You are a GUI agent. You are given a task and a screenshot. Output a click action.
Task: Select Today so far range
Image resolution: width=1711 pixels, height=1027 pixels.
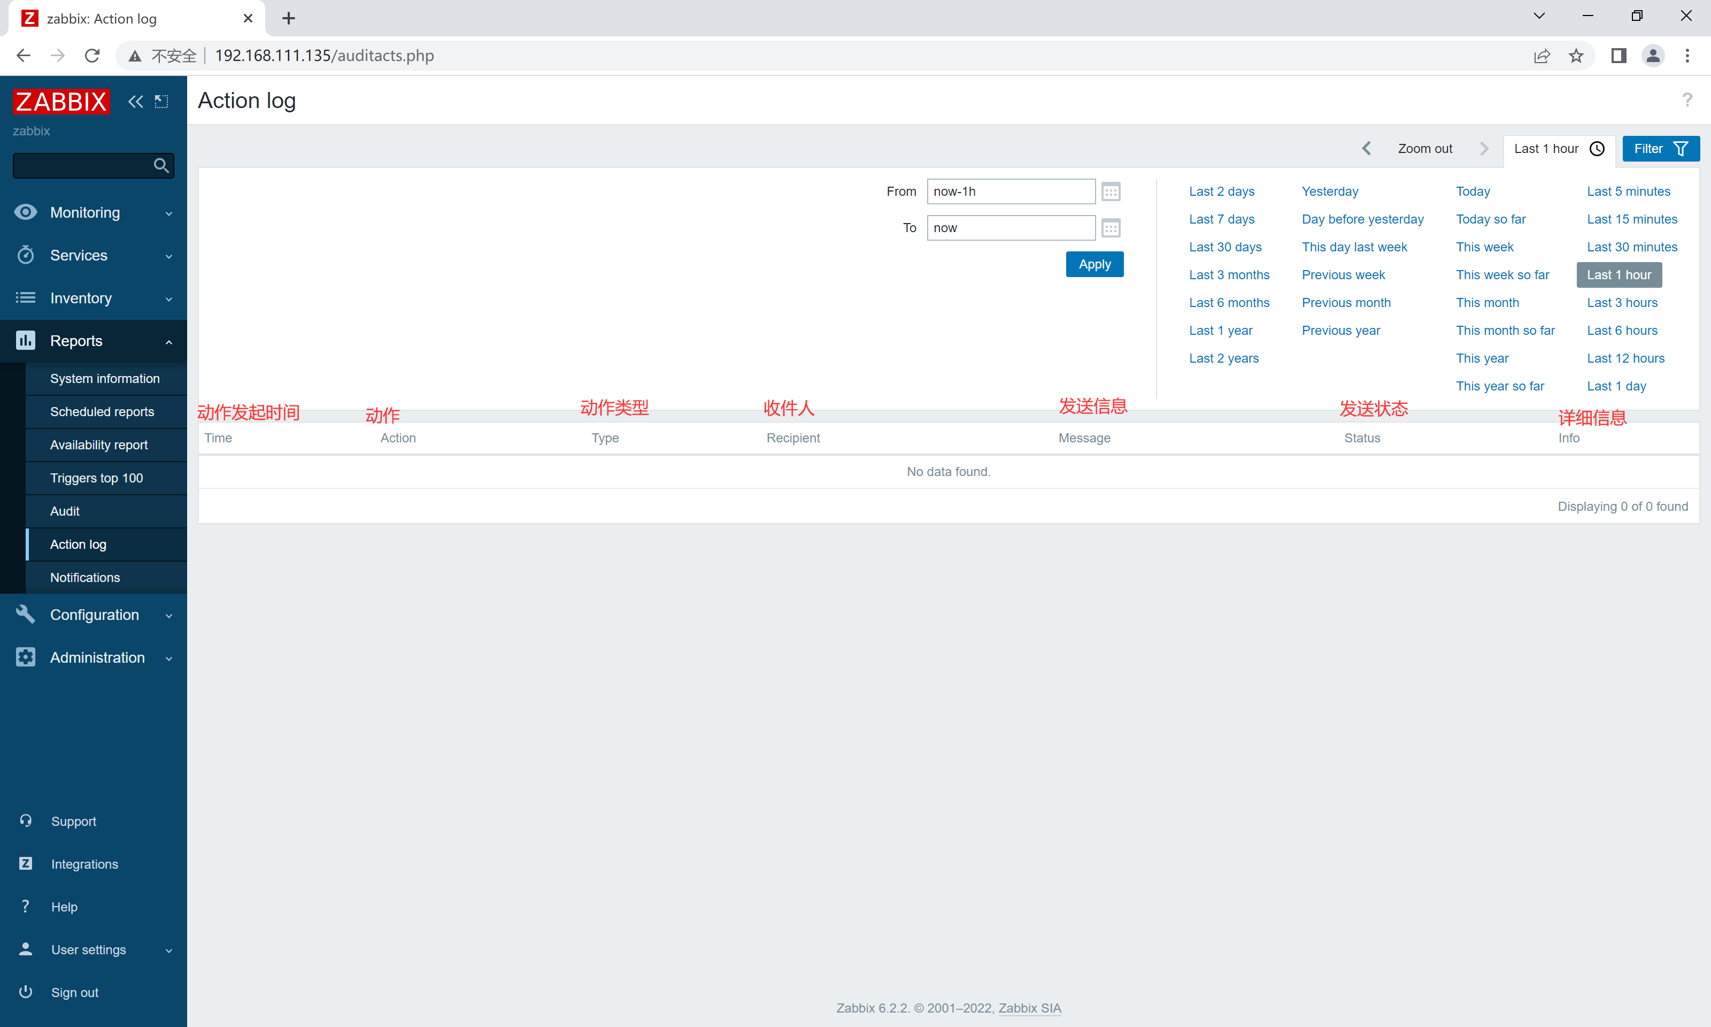click(x=1490, y=219)
